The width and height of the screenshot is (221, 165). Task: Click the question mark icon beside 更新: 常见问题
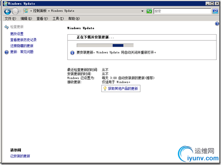click(x=6, y=52)
